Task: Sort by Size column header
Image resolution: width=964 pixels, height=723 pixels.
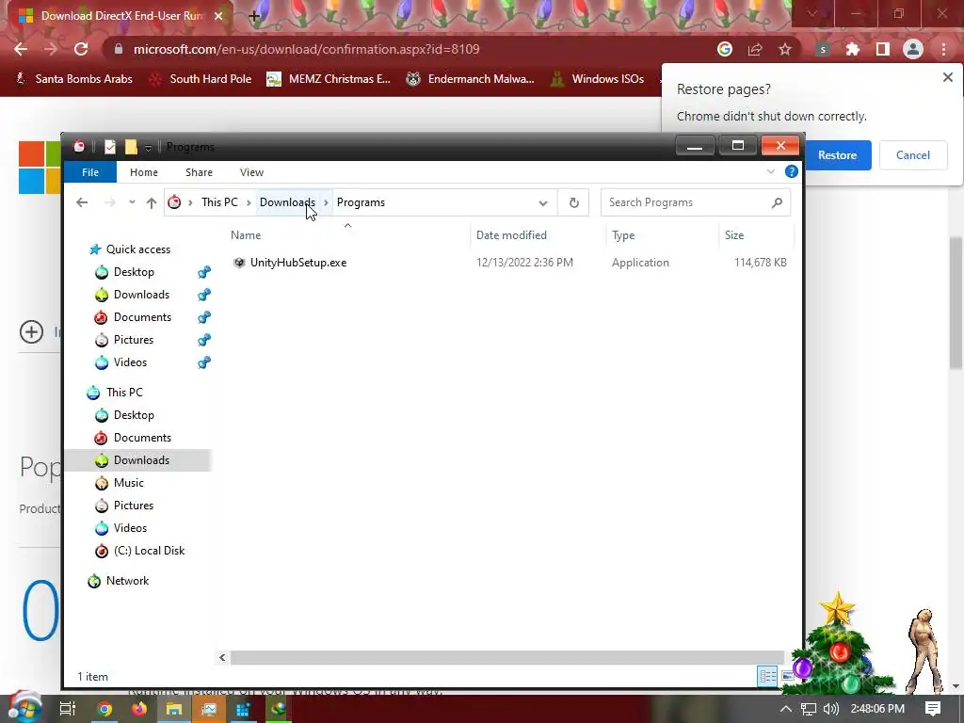Action: 734,234
